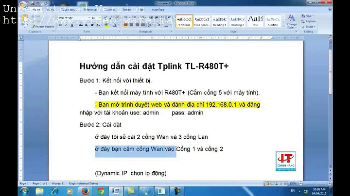Toggle underline formatting

(x=72, y=25)
